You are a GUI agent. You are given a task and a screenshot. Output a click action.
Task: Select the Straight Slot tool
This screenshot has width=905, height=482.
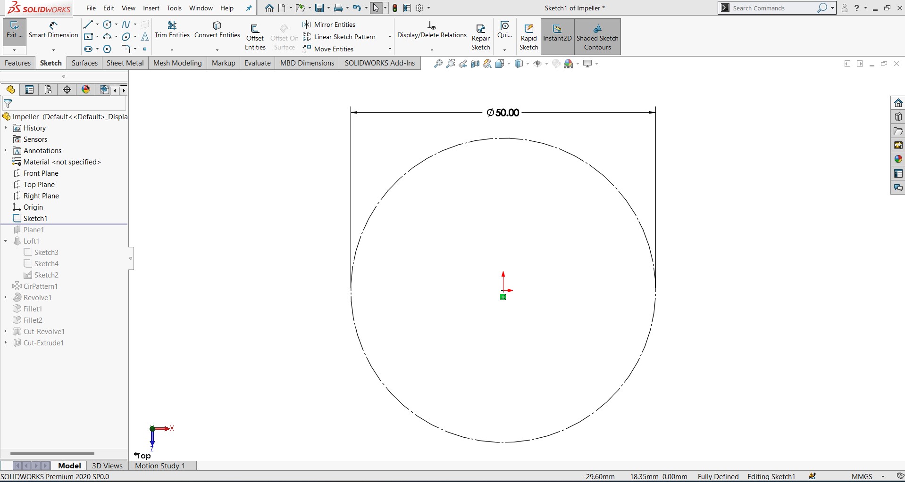coord(88,49)
